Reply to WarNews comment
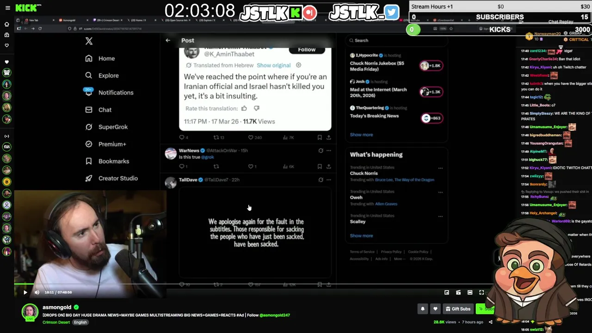 [x=183, y=166]
